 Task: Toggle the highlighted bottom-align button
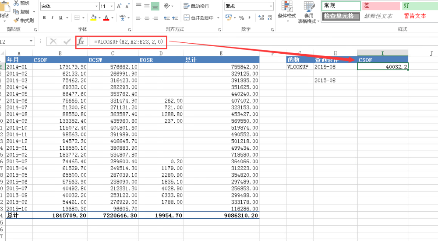(155, 6)
